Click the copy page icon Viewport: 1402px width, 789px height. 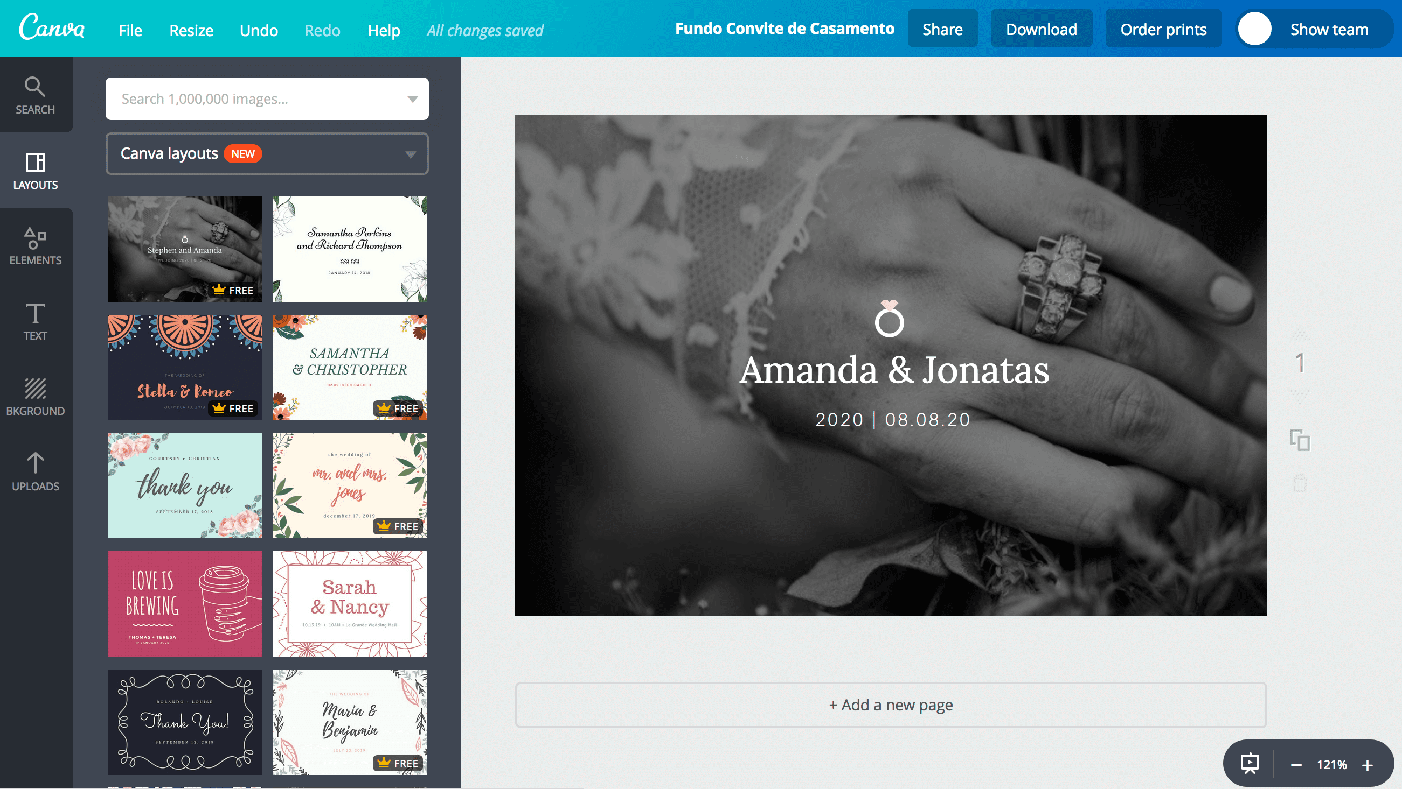coord(1300,440)
